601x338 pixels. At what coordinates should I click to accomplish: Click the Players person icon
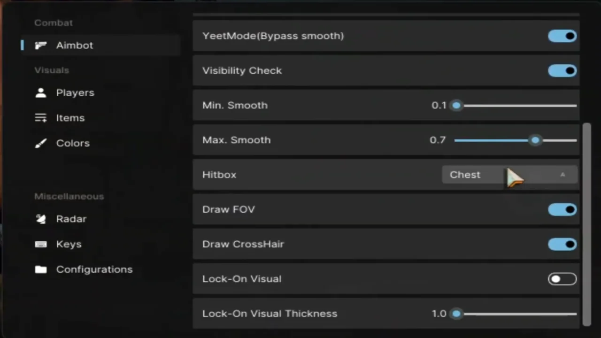(x=41, y=92)
